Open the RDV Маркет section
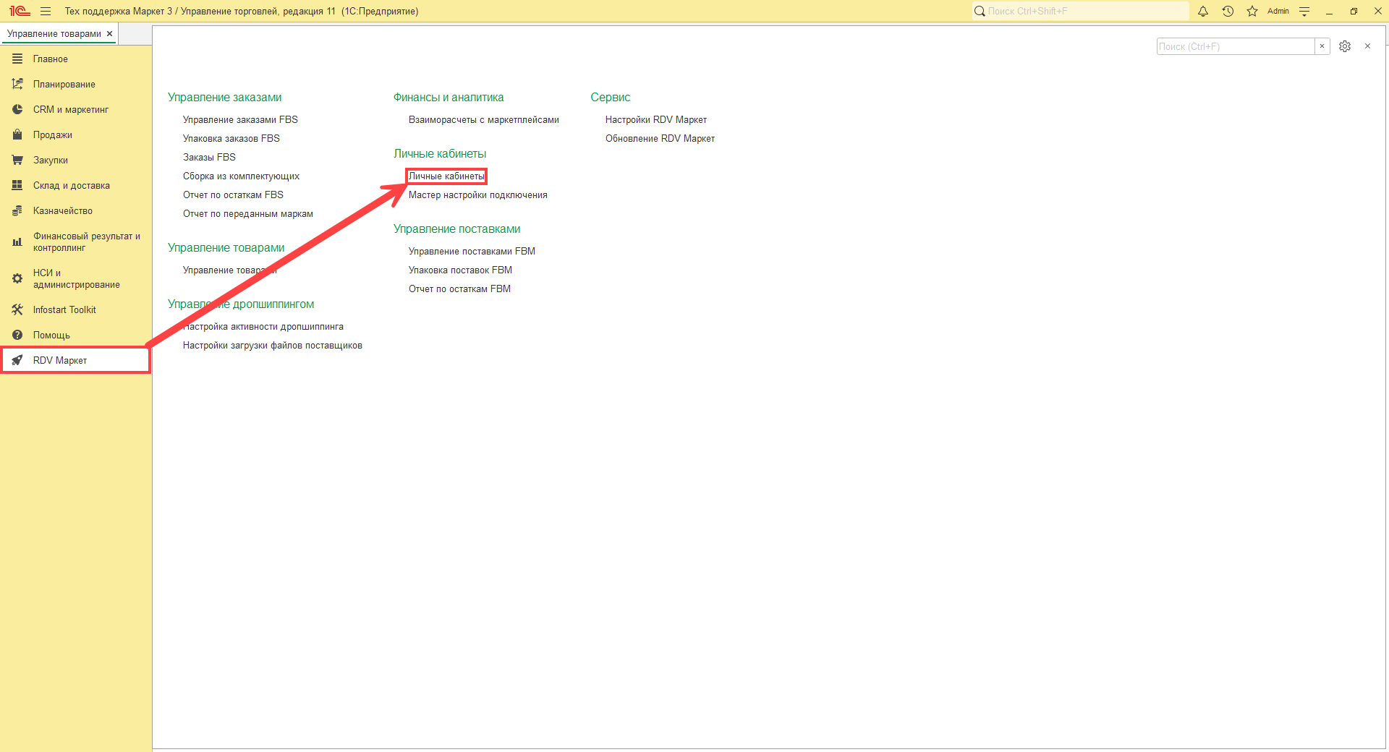Screen dimensions: 1389x752 pyautogui.click(x=76, y=360)
